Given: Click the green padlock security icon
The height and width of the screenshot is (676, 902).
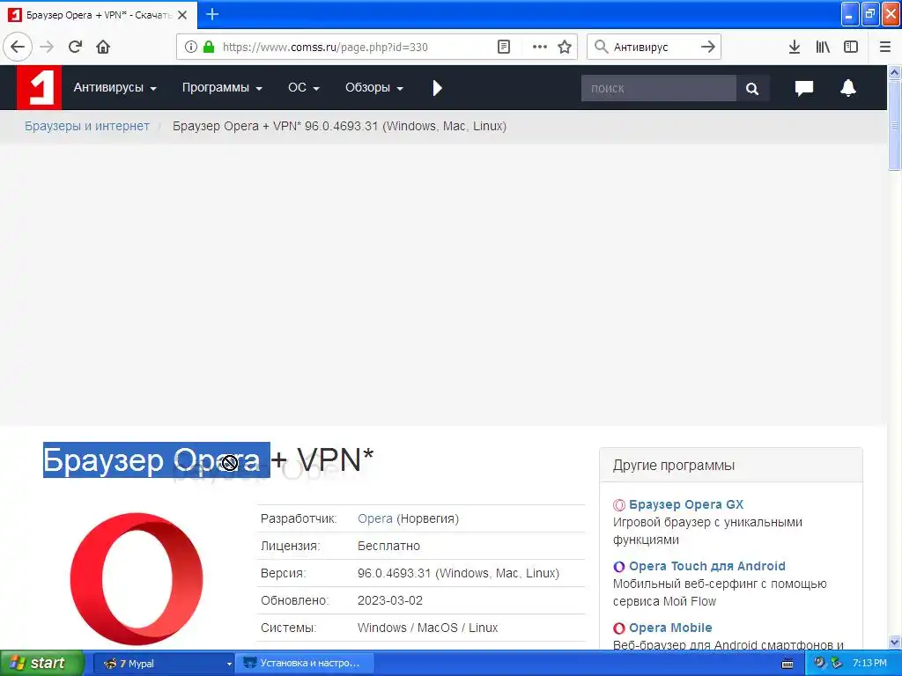Looking at the screenshot, I should pos(209,47).
